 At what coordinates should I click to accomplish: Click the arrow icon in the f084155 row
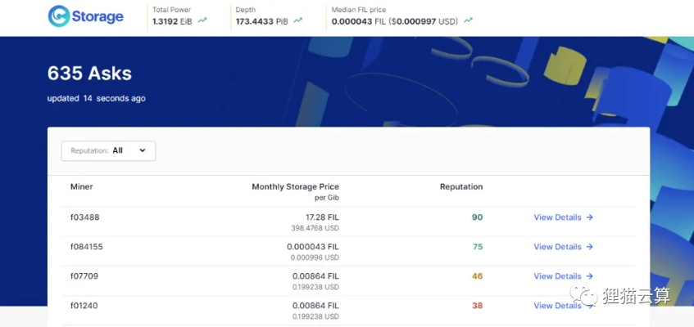[x=590, y=247]
